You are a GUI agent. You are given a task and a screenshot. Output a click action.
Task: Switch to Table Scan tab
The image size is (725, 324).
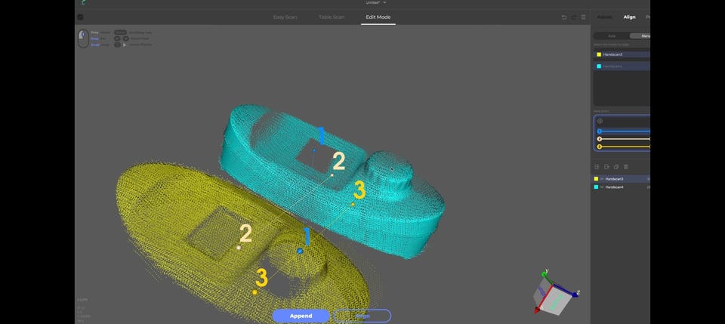332,17
